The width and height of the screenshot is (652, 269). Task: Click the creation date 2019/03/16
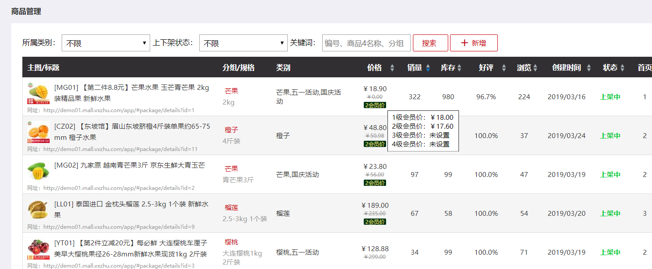(x=567, y=97)
